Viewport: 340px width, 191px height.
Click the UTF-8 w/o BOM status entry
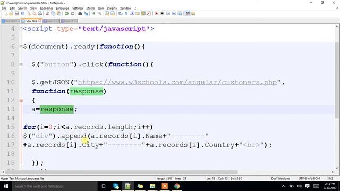click(x=309, y=178)
